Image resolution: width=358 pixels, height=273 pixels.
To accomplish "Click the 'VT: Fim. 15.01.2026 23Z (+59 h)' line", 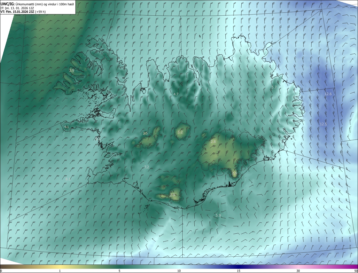I will pyautogui.click(x=23, y=12).
